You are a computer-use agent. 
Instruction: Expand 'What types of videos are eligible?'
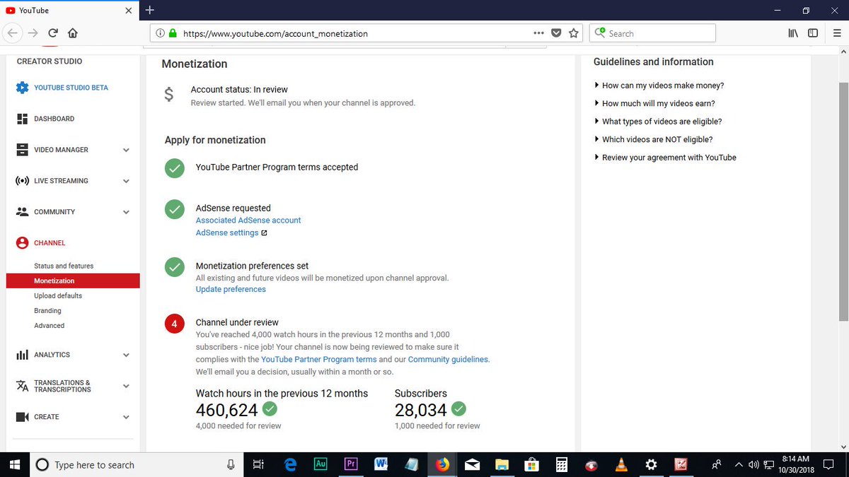click(658, 122)
